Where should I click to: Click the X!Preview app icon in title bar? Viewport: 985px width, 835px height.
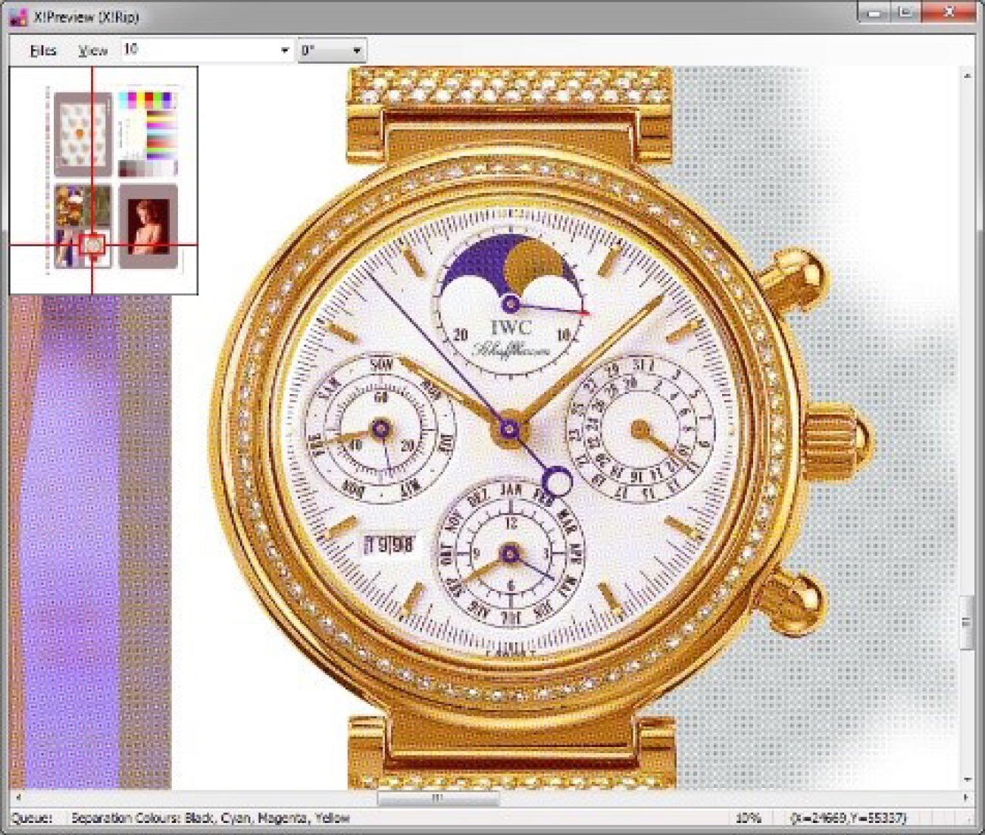17,16
